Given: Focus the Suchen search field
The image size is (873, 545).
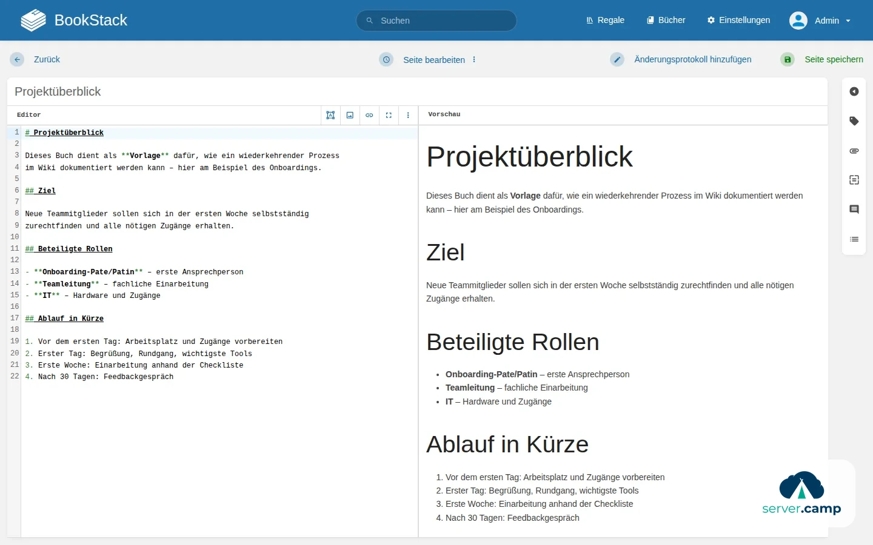Looking at the screenshot, I should [436, 21].
